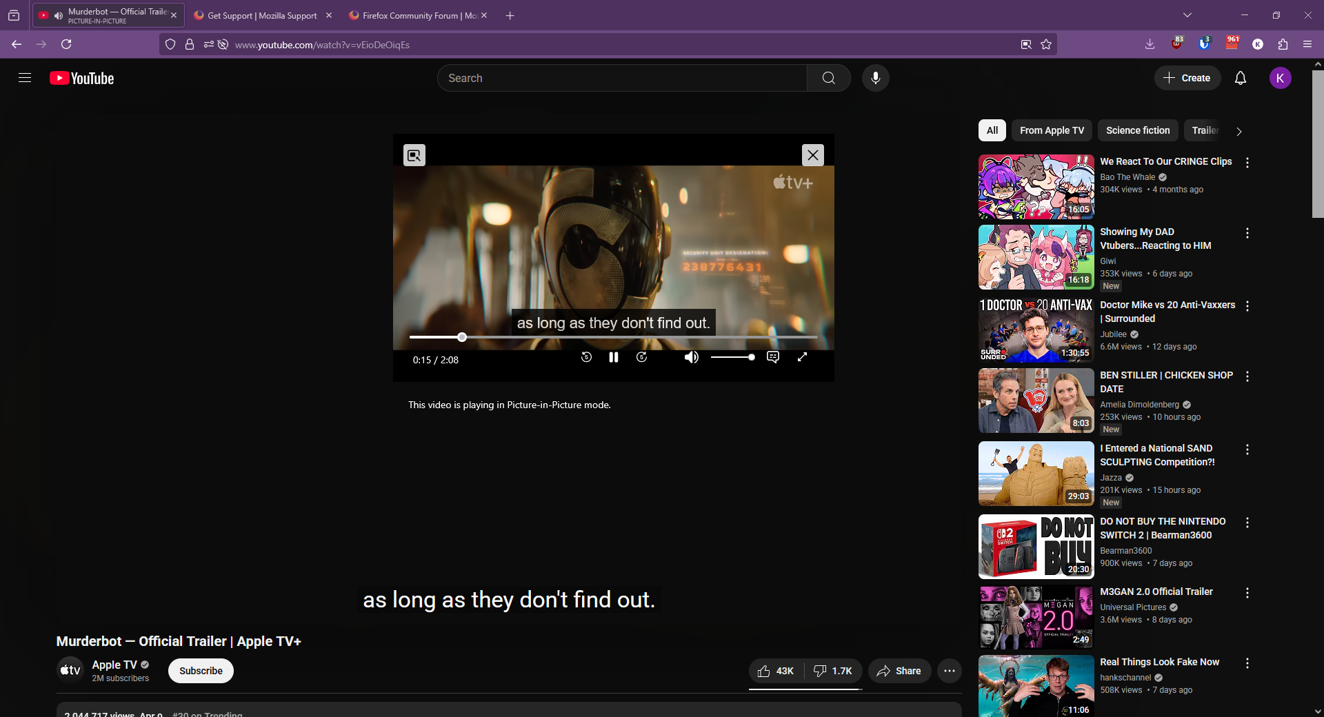Open options for Doctor Mike vs 20 Anti-Vaxxers
Screen dimensions: 1324x717
(x=1247, y=306)
